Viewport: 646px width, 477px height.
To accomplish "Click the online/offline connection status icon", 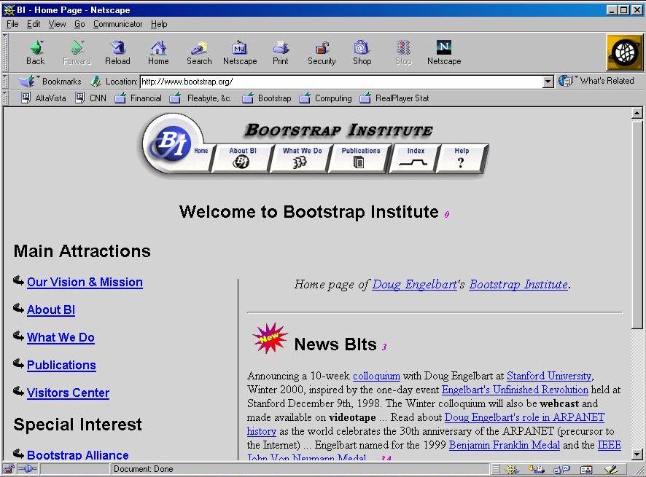I will [27, 469].
